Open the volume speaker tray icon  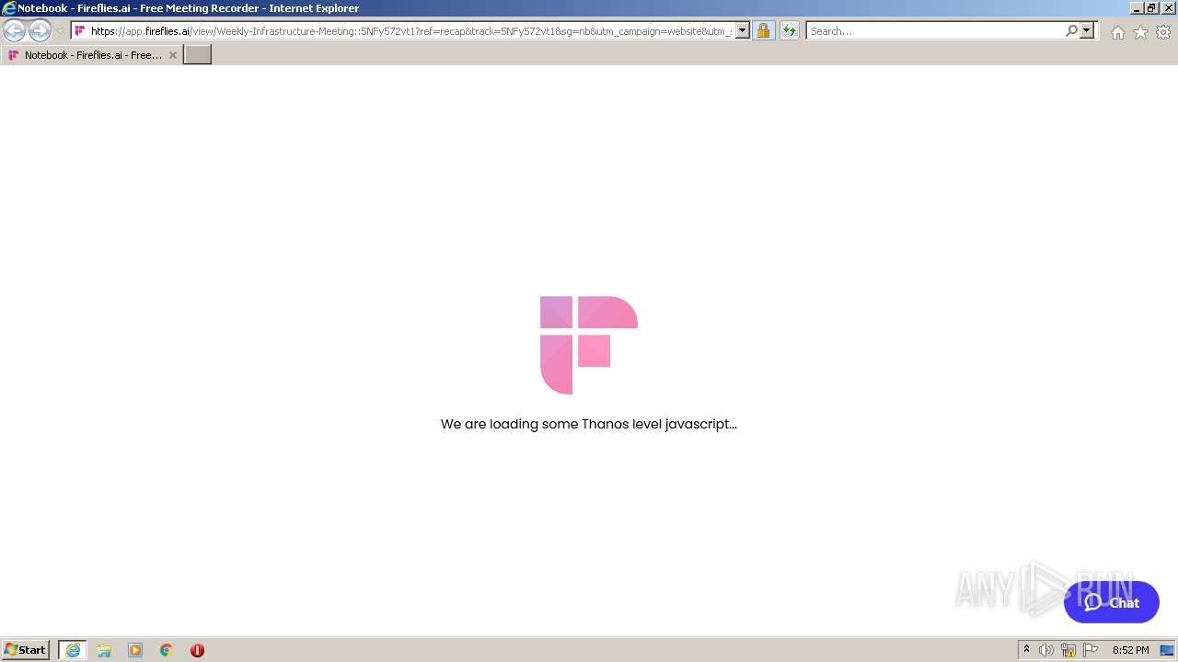tap(1046, 650)
